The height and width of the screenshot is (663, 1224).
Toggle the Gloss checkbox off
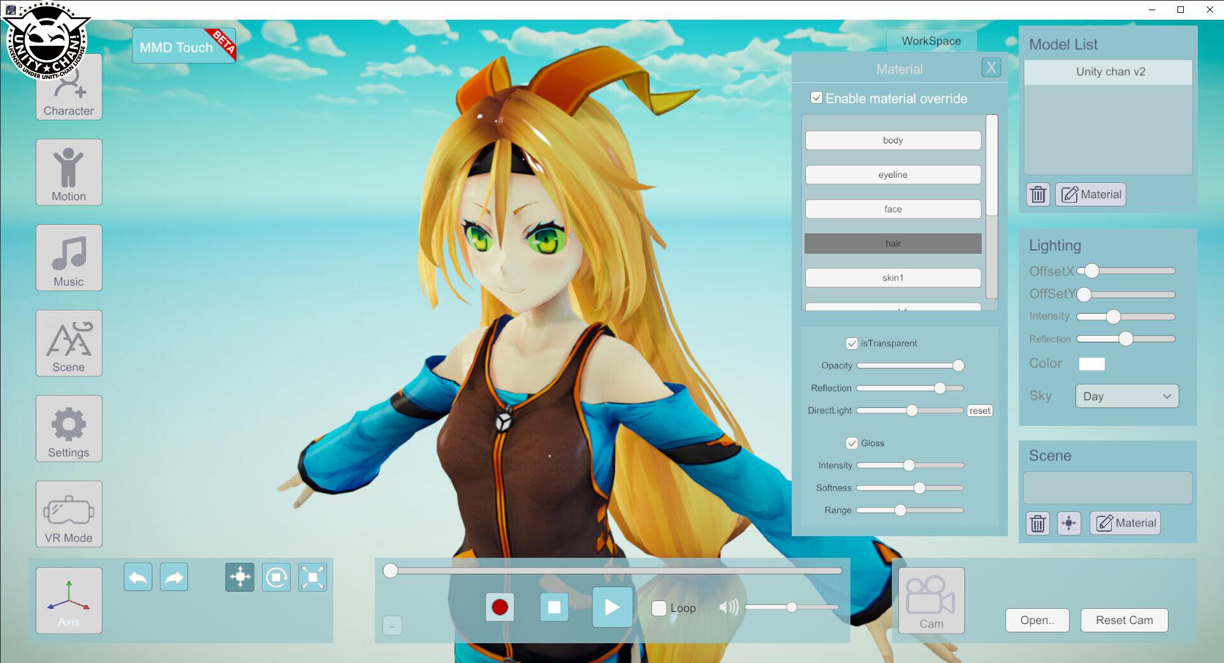(853, 442)
